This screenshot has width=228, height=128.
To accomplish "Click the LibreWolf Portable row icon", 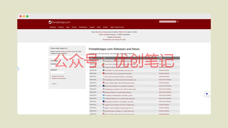I will pyautogui.click(x=103, y=98).
